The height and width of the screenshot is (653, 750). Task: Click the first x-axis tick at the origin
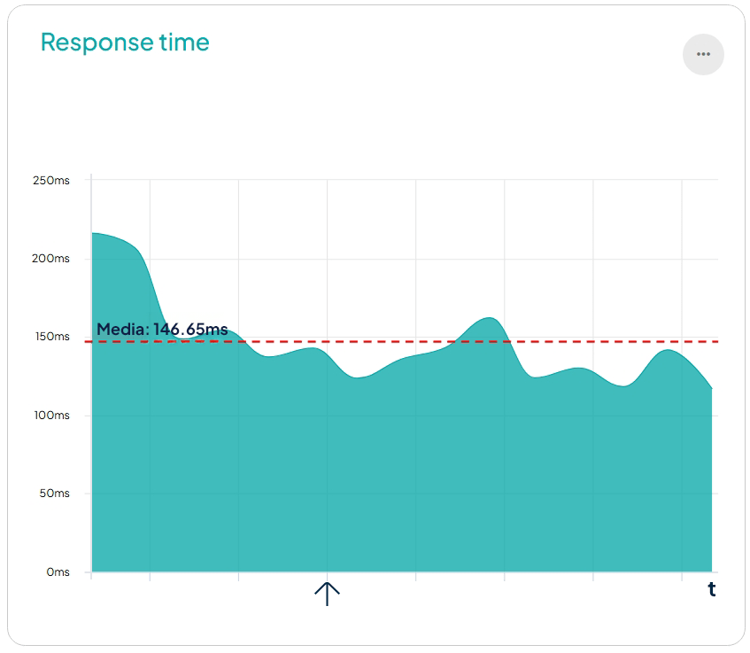click(x=91, y=576)
